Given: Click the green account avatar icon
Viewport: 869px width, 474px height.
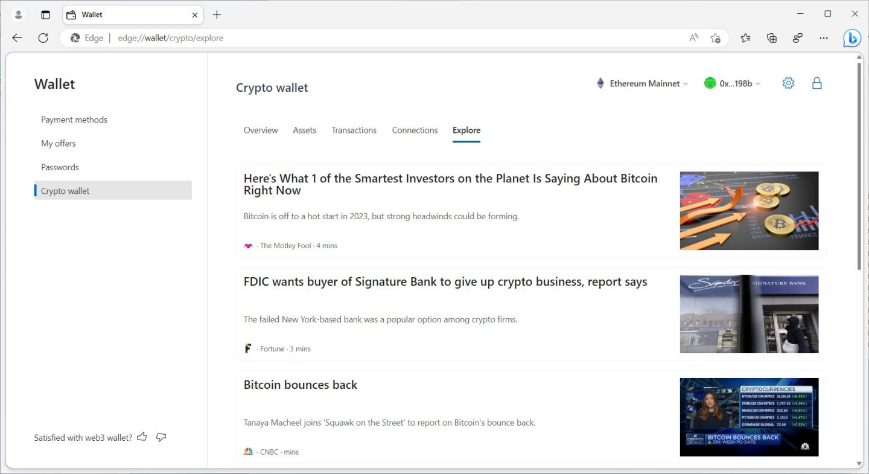Looking at the screenshot, I should coord(709,83).
